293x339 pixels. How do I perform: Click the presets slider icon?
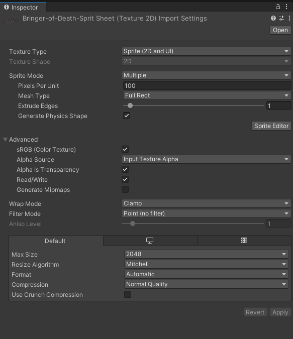(281, 18)
